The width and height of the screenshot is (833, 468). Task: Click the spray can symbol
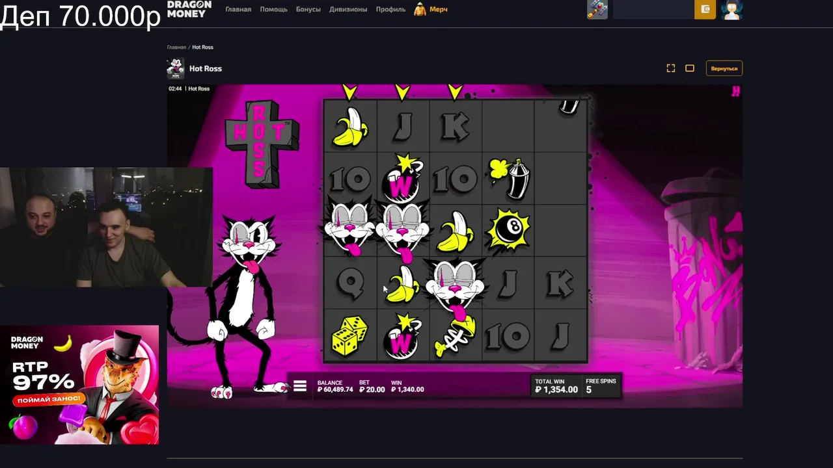click(x=509, y=177)
